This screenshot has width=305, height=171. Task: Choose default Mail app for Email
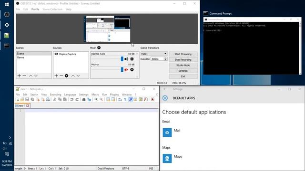click(x=172, y=133)
